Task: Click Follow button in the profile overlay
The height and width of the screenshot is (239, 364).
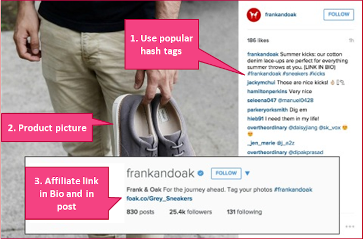Action: point(226,173)
